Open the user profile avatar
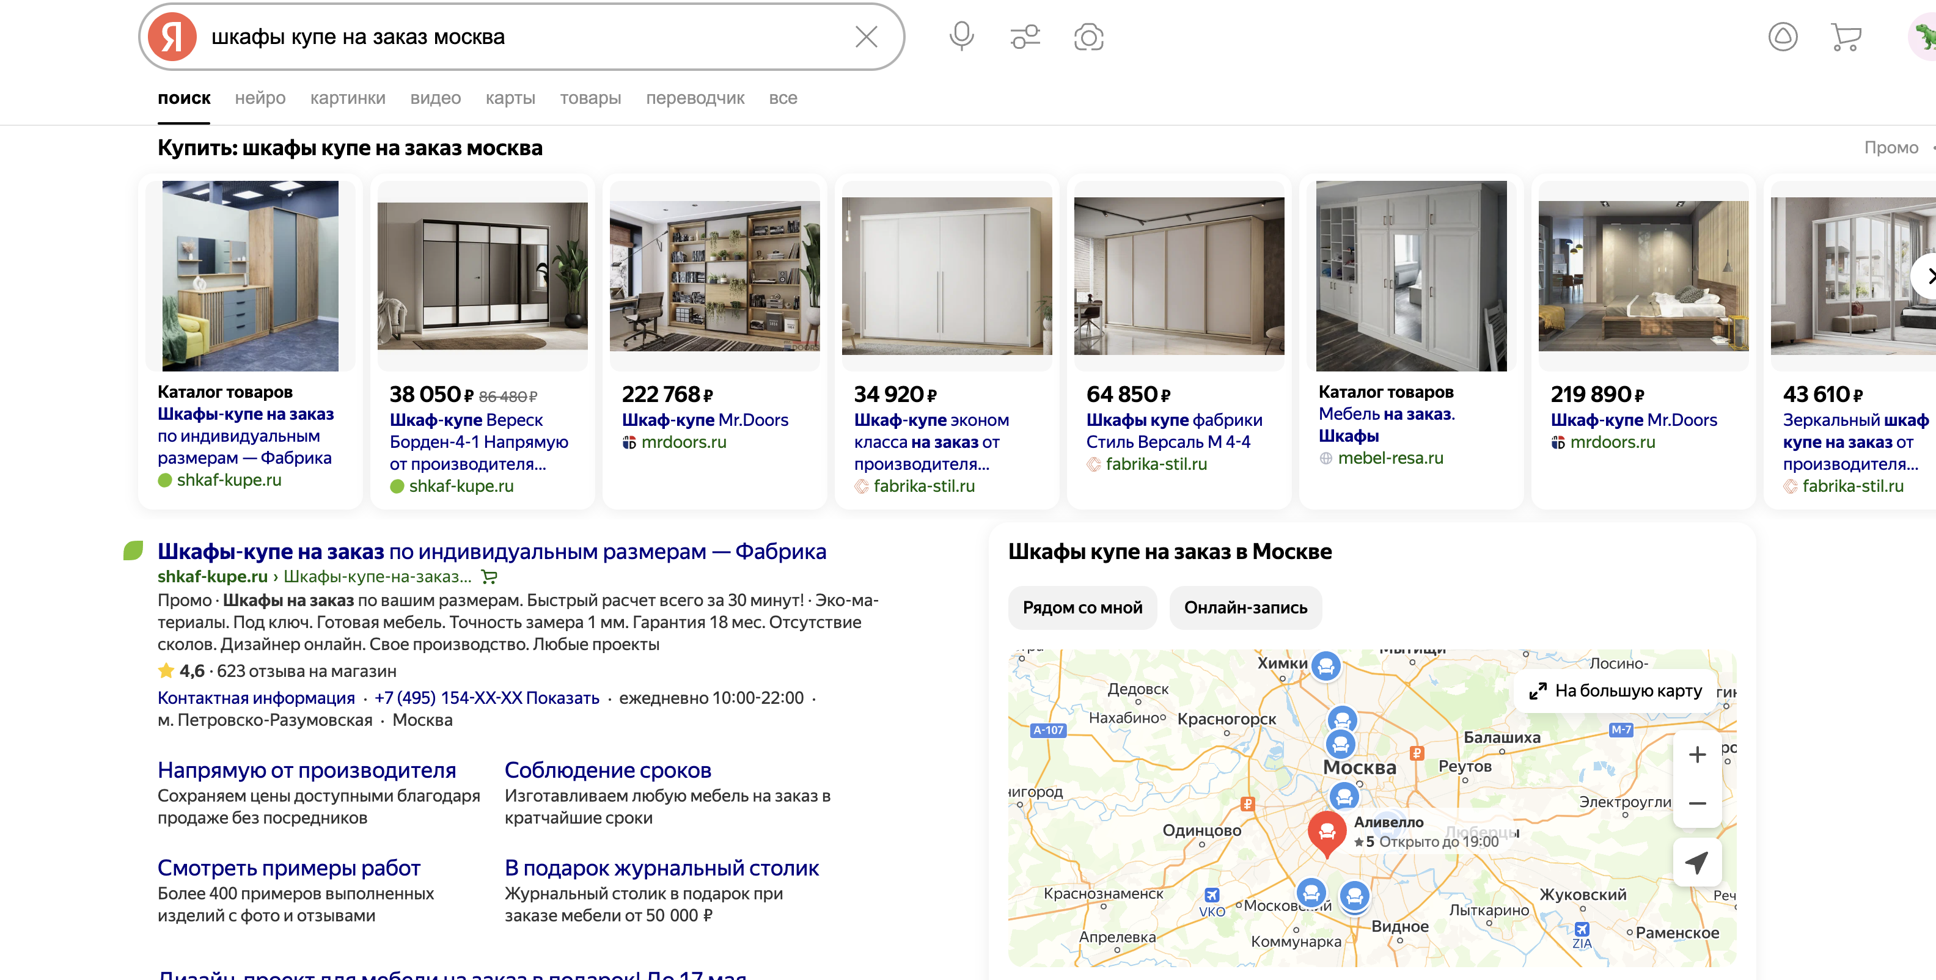1936x980 pixels. point(1923,37)
